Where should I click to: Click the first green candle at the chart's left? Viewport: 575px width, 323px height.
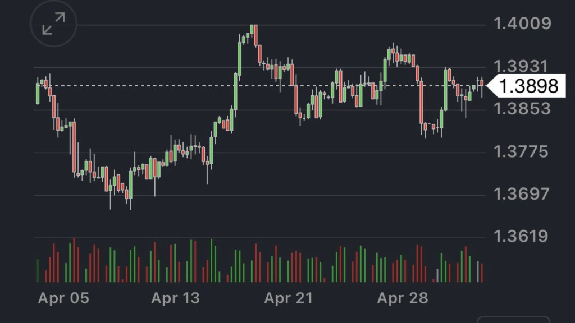point(38,93)
